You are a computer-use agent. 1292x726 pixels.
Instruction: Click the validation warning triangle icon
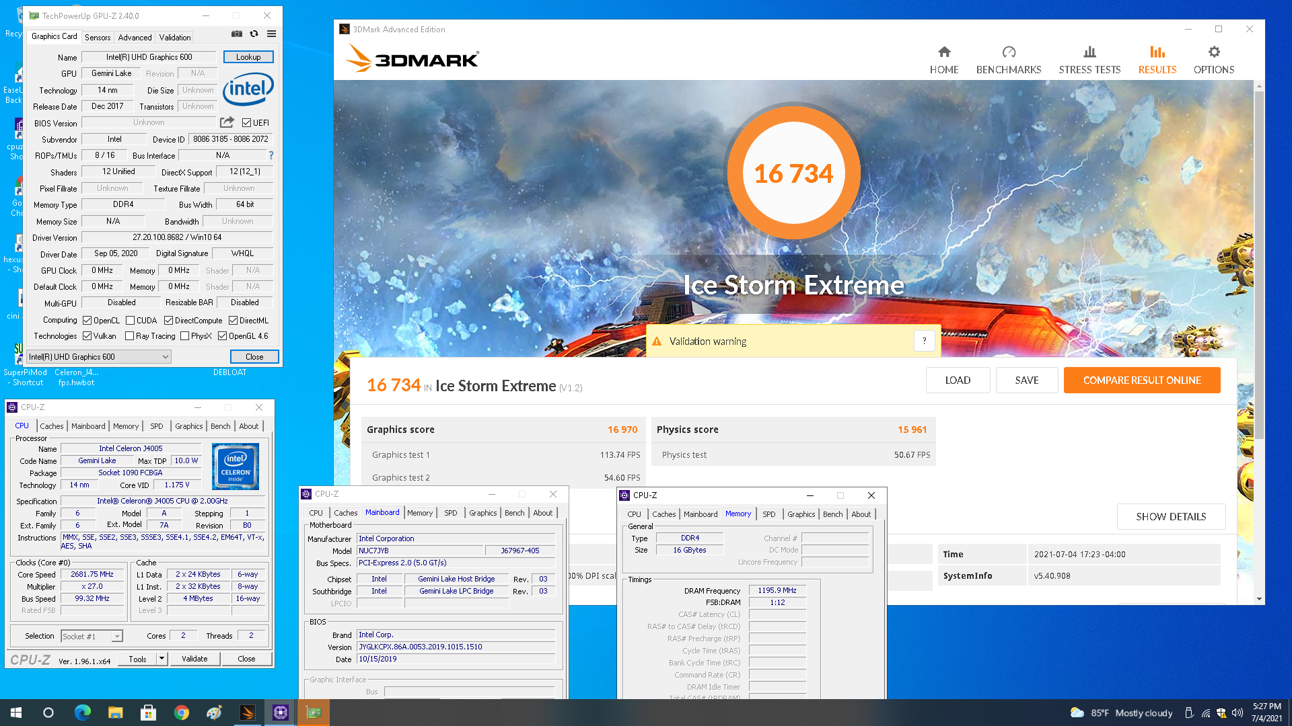tap(657, 341)
